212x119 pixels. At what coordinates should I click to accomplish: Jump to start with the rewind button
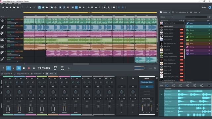(14, 68)
